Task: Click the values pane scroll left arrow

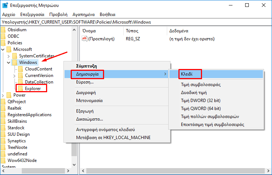Action: [x=83, y=171]
